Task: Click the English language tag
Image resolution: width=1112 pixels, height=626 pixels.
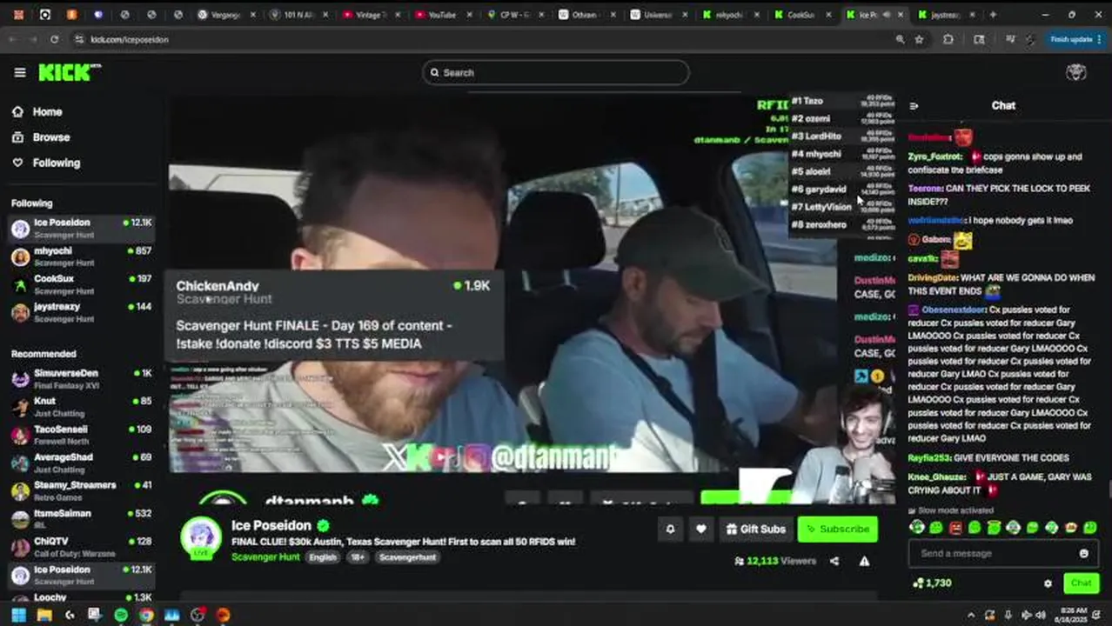Action: [x=322, y=557]
